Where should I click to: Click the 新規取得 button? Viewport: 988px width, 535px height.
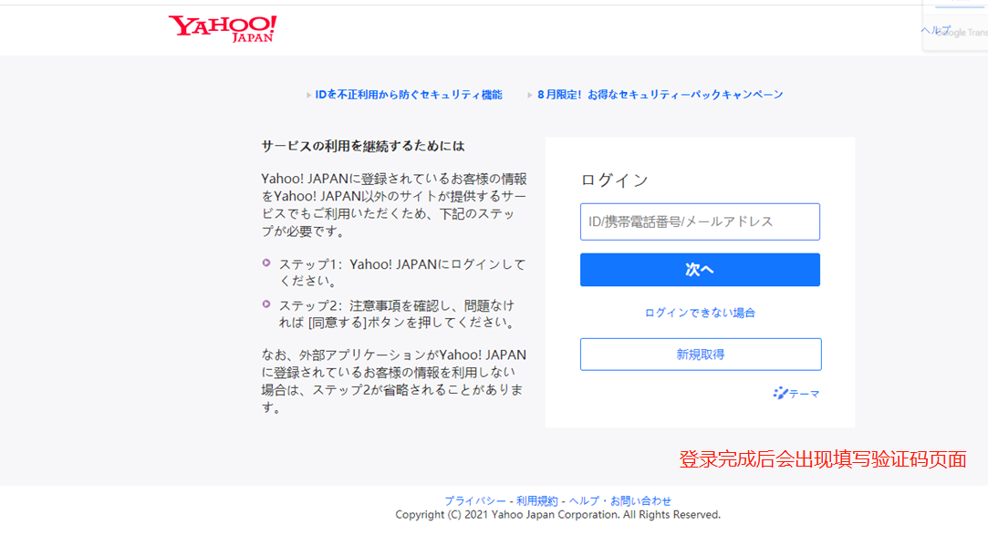coord(701,355)
